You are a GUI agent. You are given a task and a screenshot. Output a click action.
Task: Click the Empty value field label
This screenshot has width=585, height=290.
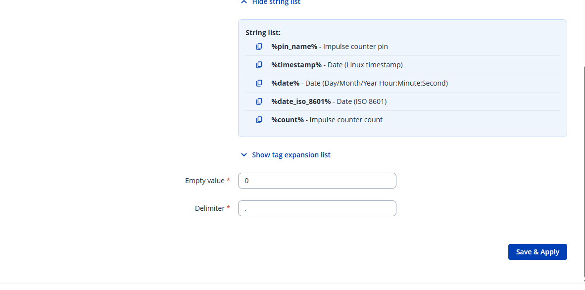[205, 181]
